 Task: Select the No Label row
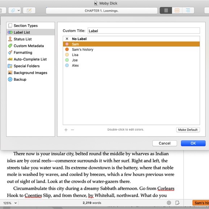coord(131,39)
